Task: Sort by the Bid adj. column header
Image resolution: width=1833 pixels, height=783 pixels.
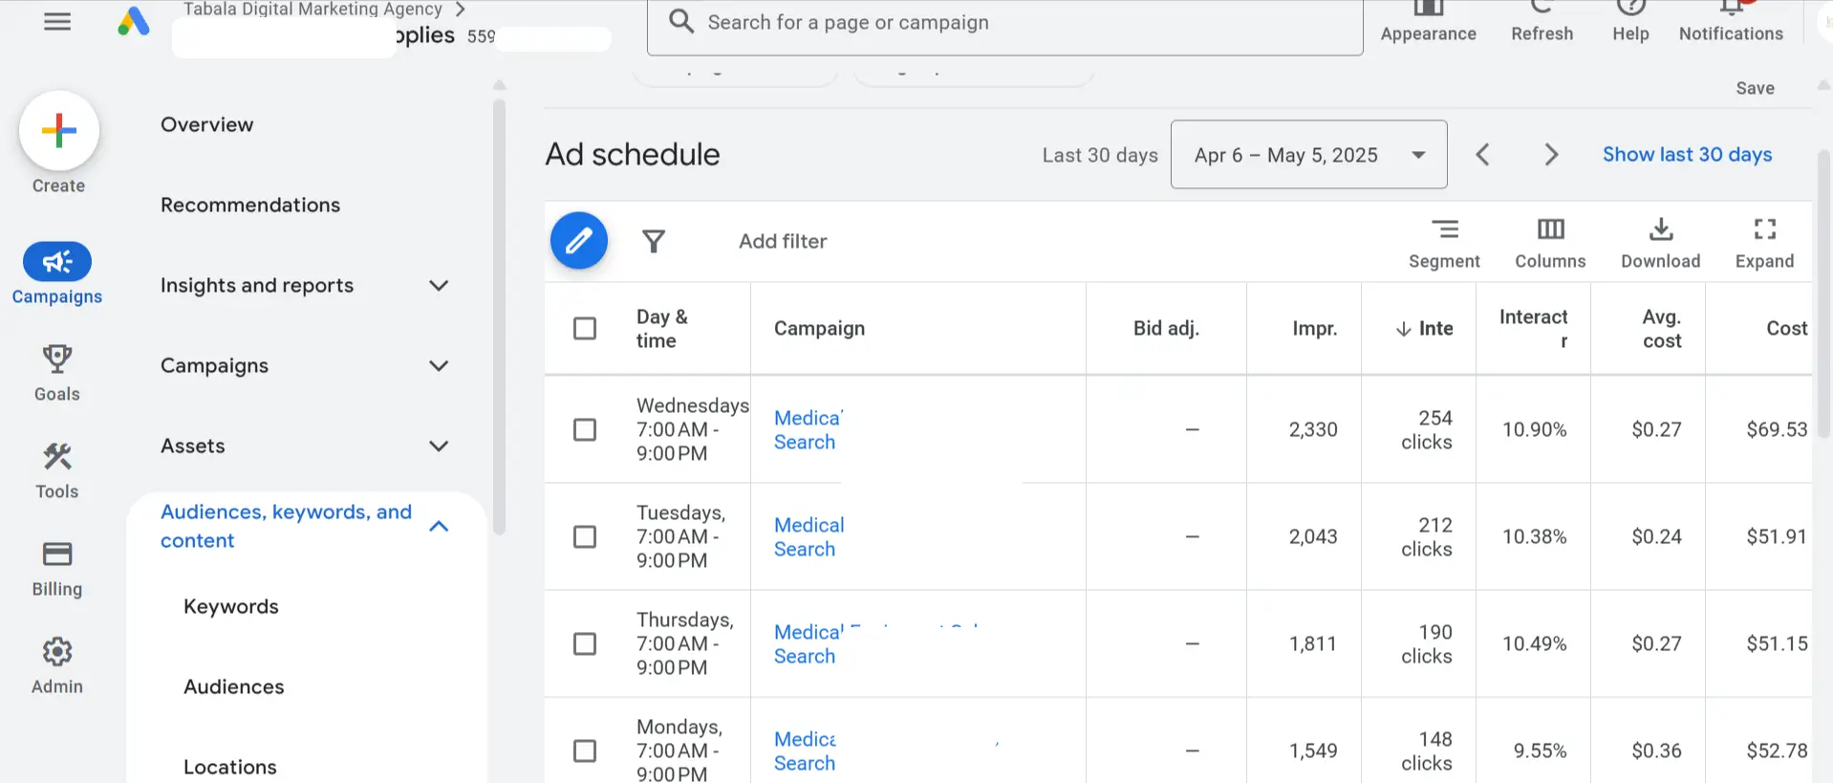Action: (x=1166, y=329)
